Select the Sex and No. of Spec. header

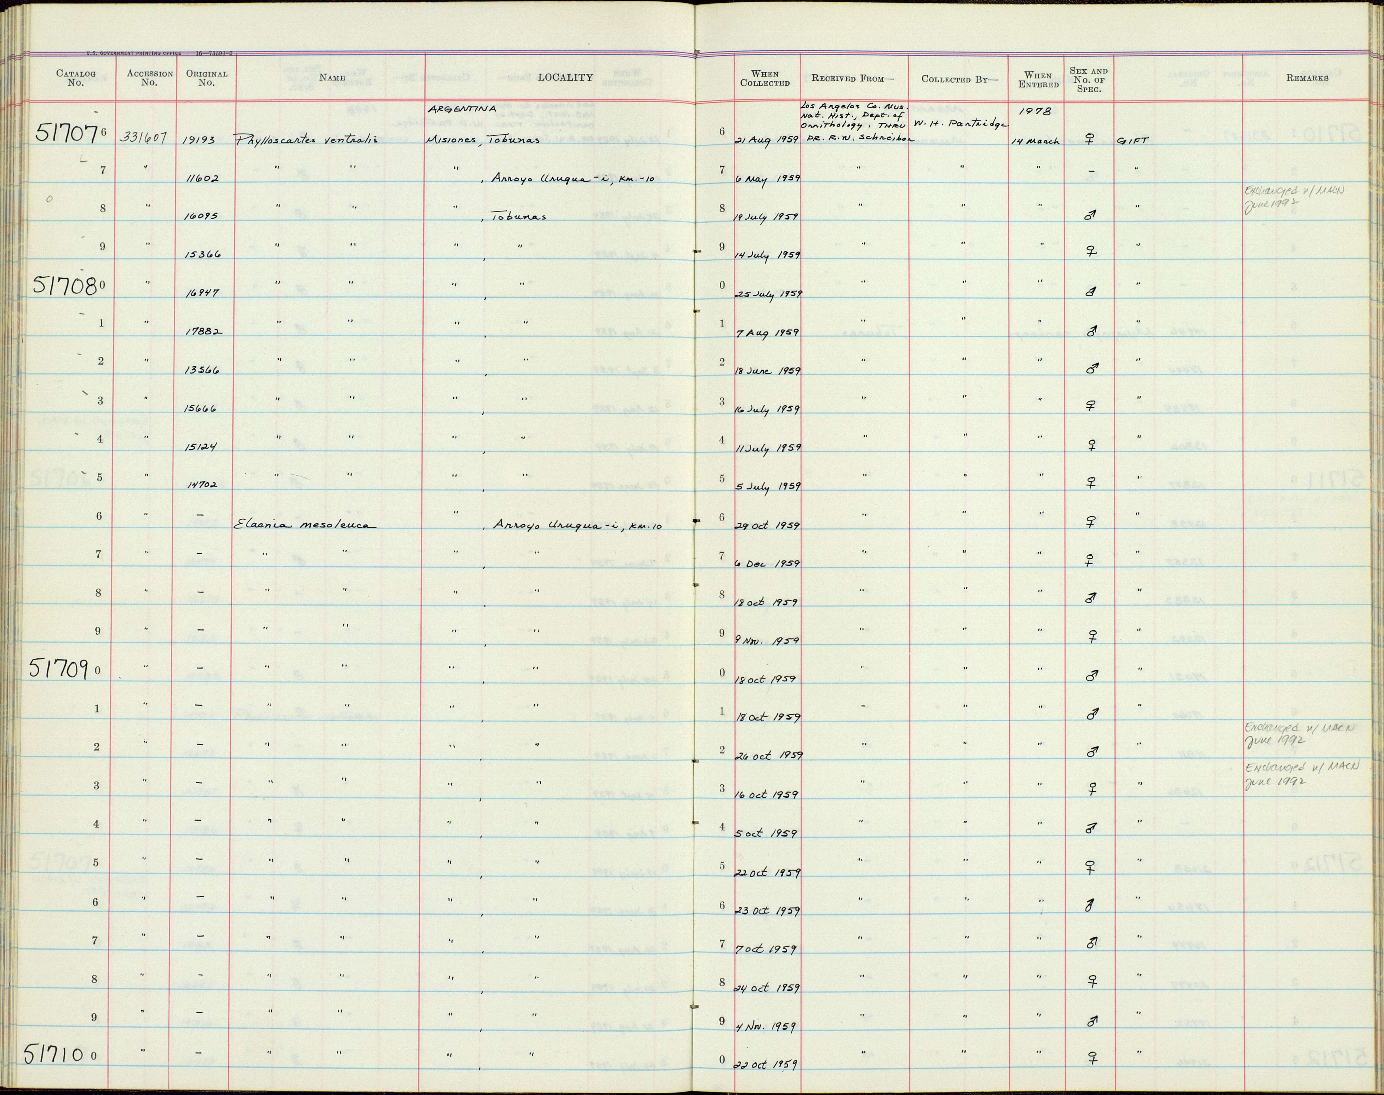(x=1089, y=80)
